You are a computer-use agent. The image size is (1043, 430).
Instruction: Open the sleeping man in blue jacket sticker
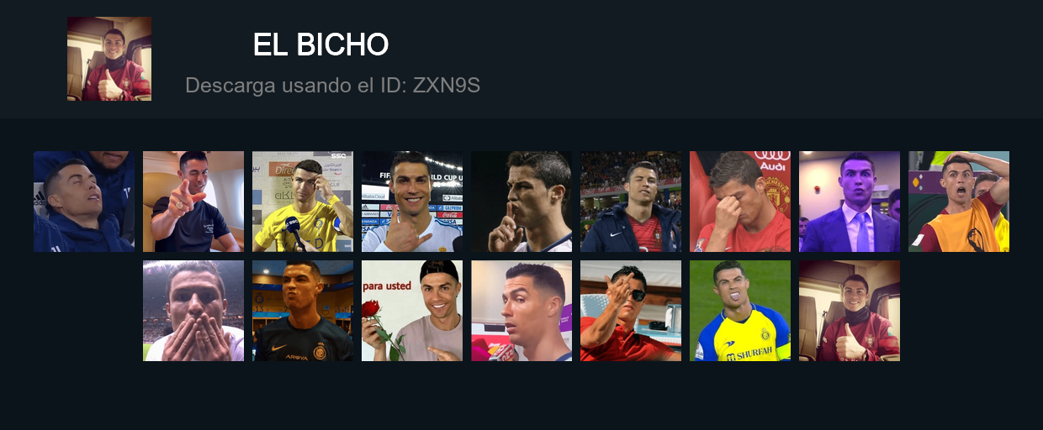pos(84,202)
